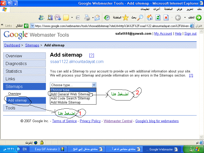This screenshot has width=204, height=153.
Task: Click the grey Forward arrow button
Action: pos(178,18)
